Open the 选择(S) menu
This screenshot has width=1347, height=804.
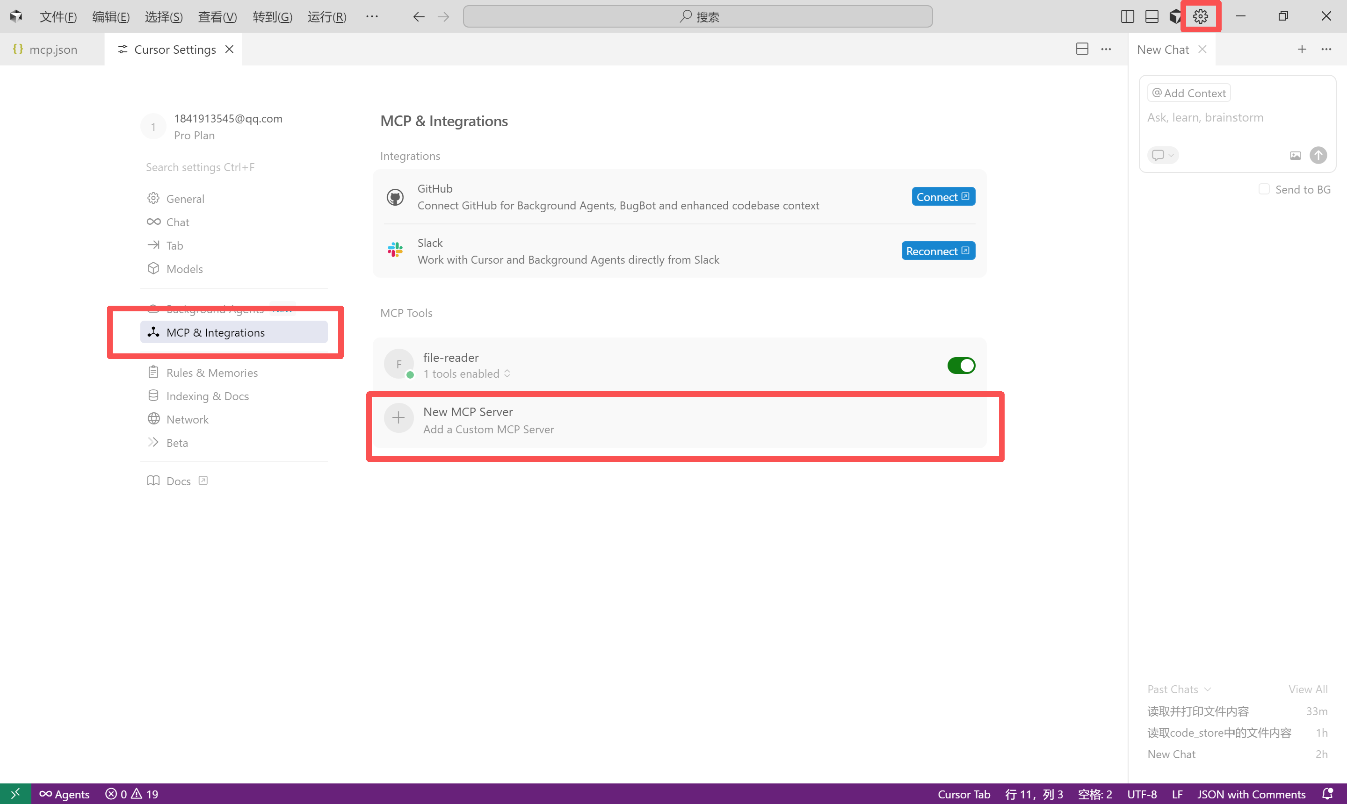point(164,17)
